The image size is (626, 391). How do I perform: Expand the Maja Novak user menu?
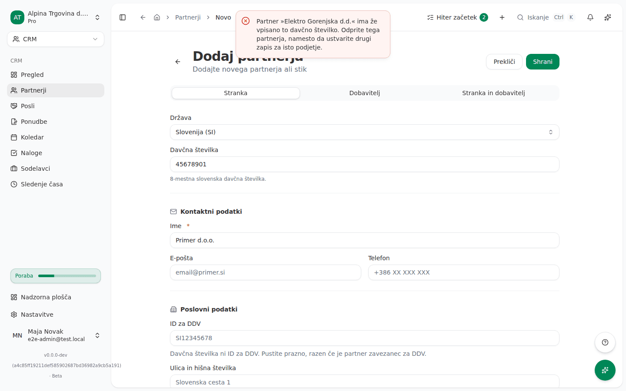pos(56,335)
